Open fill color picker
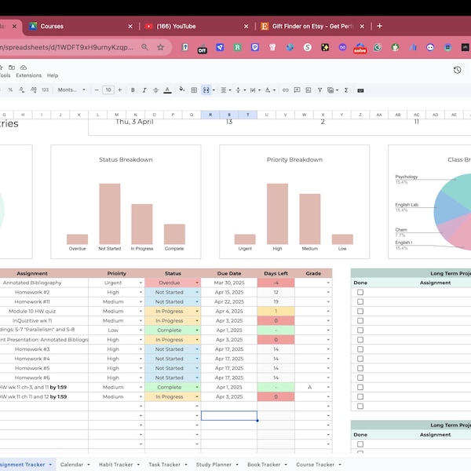This screenshot has width=471, height=471. [x=182, y=89]
